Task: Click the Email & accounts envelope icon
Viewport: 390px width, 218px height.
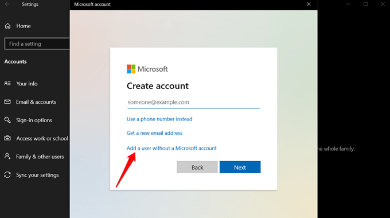Action: [x=7, y=102]
